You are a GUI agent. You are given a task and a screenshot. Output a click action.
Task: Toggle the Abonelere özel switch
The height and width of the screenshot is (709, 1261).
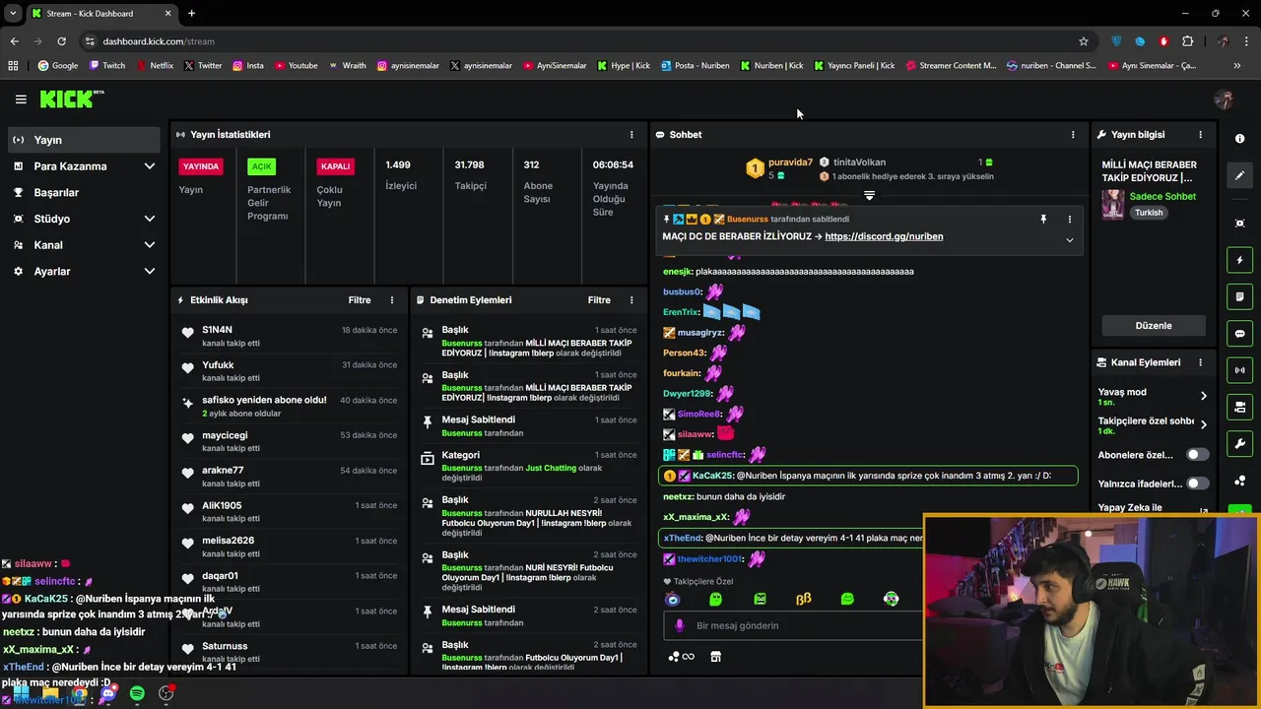1197,455
